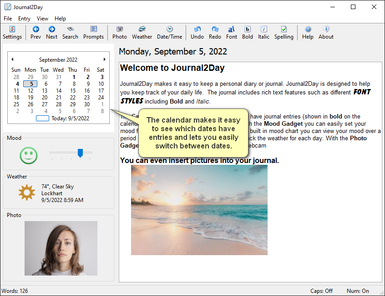This screenshot has width=385, height=296.
Task: Show writing Prompts
Action: [94, 33]
